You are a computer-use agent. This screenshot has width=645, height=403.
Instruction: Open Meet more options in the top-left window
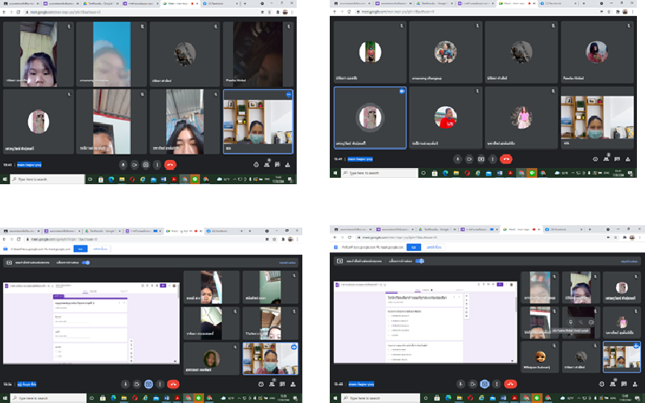click(157, 164)
